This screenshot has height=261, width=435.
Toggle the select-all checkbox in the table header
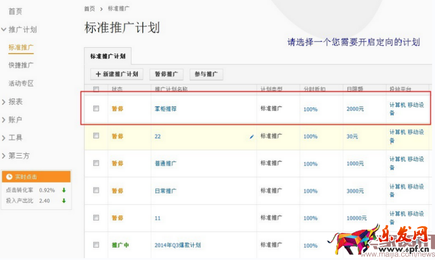[x=96, y=89]
